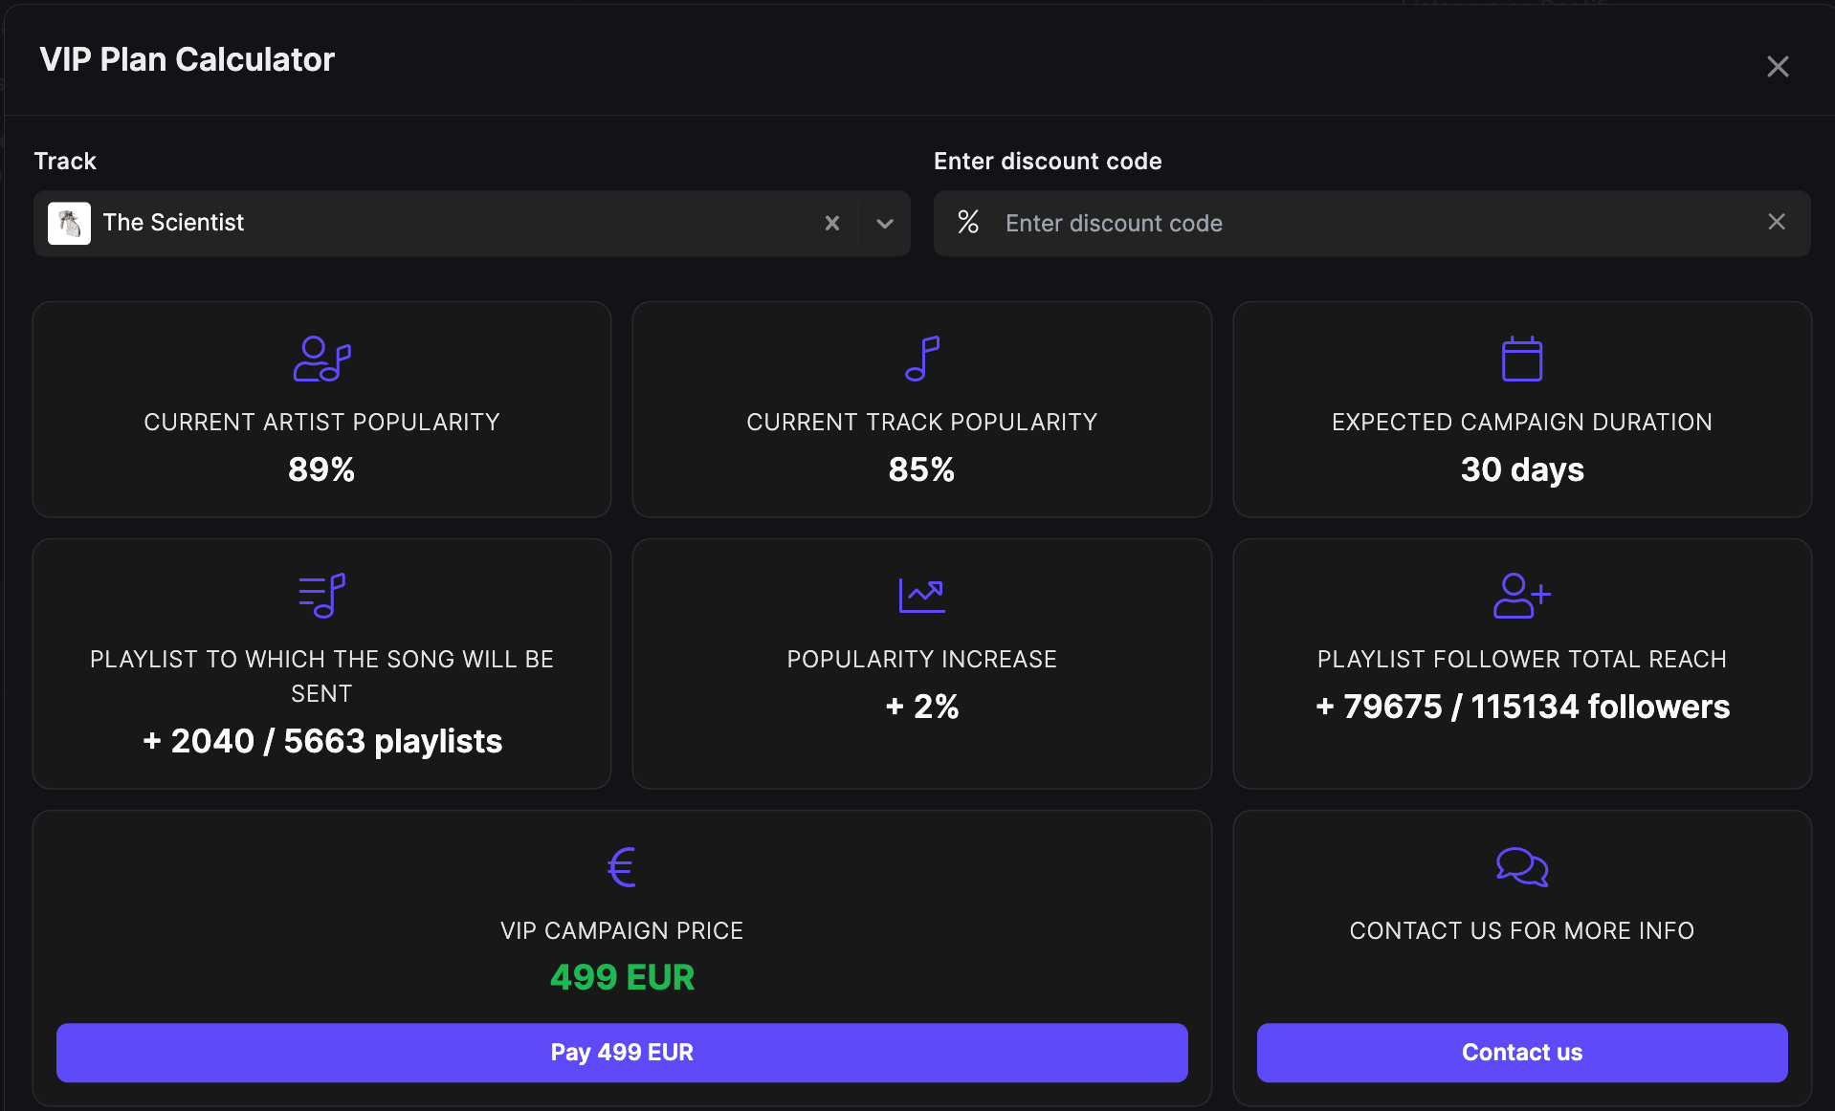Expand the Track dropdown chevron

point(885,223)
